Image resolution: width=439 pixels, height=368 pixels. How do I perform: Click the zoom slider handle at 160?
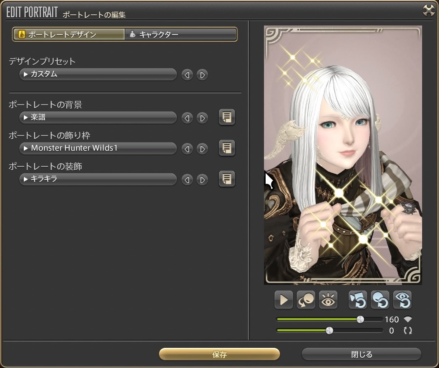point(360,319)
